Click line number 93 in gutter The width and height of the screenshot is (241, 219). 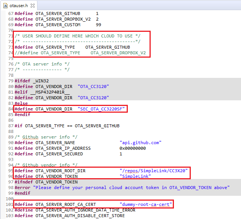tap(11, 159)
